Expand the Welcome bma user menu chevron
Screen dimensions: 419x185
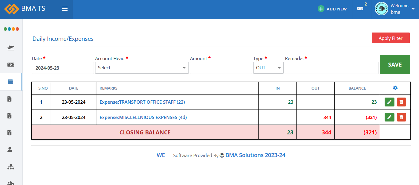pyautogui.click(x=413, y=9)
